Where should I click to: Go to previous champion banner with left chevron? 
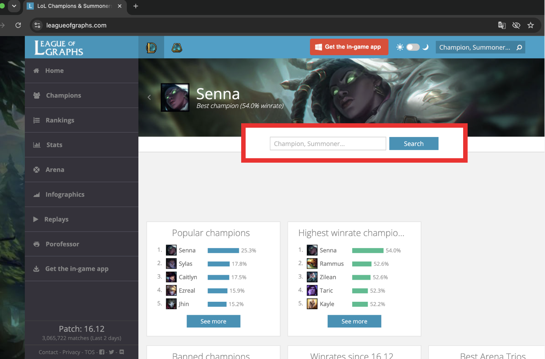(x=149, y=97)
